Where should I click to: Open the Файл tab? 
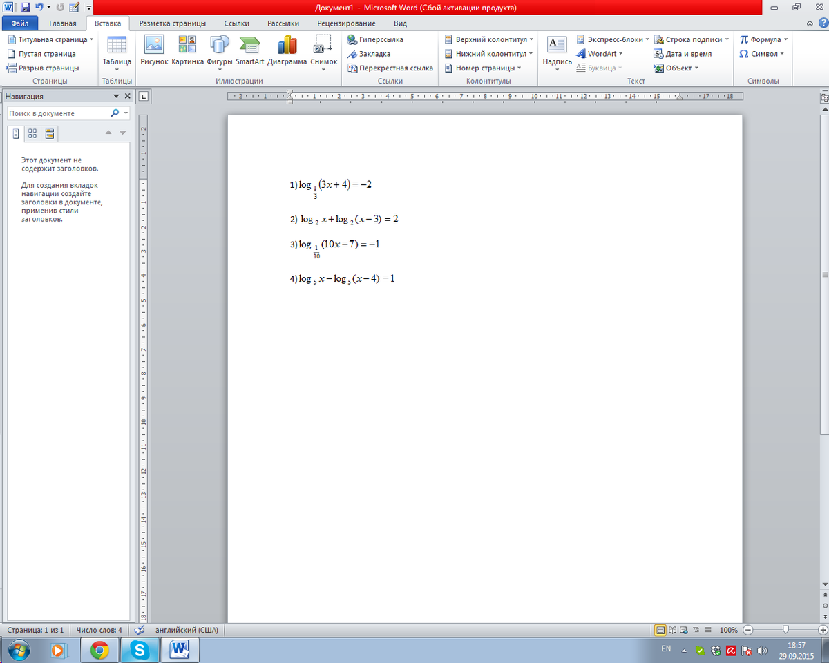[x=19, y=23]
